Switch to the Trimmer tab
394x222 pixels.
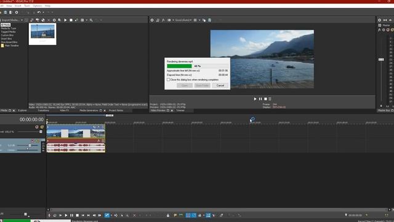pyautogui.click(x=180, y=110)
